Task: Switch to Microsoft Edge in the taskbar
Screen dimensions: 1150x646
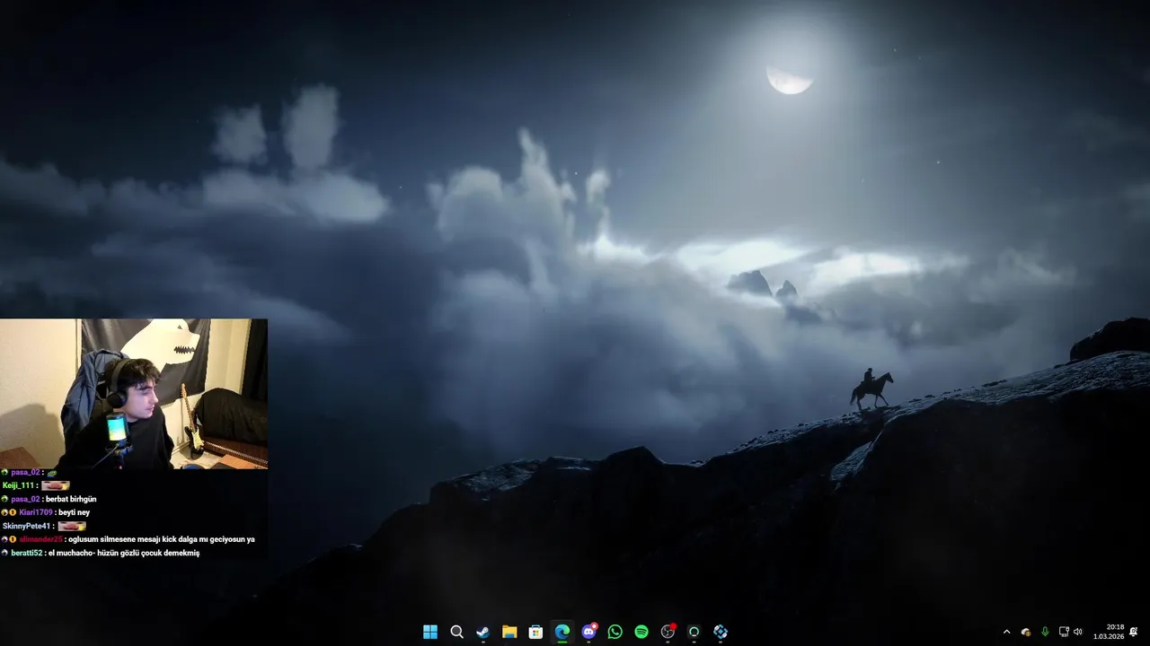Action: tap(562, 632)
